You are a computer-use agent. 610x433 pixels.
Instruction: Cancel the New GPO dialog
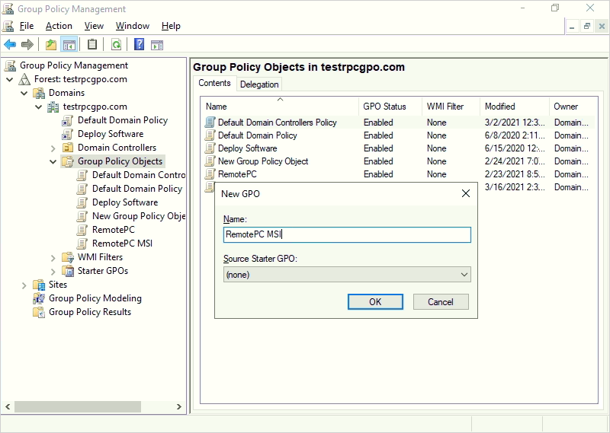click(x=440, y=302)
